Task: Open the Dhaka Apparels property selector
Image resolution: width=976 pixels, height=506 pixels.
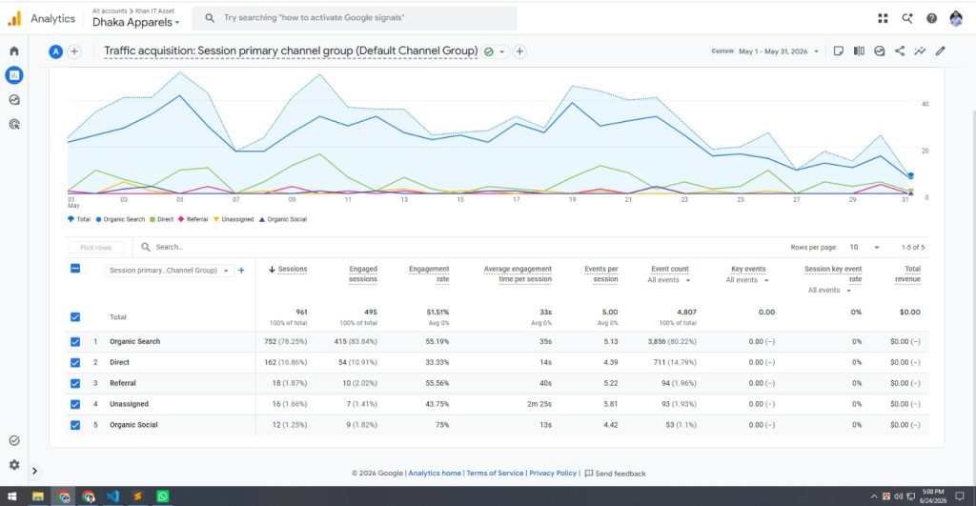Action: point(135,23)
